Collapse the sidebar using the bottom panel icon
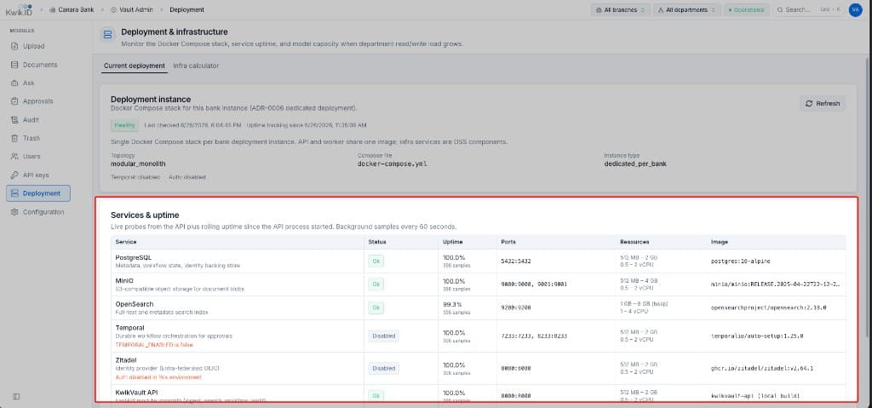Image resolution: width=872 pixels, height=408 pixels. click(16, 396)
